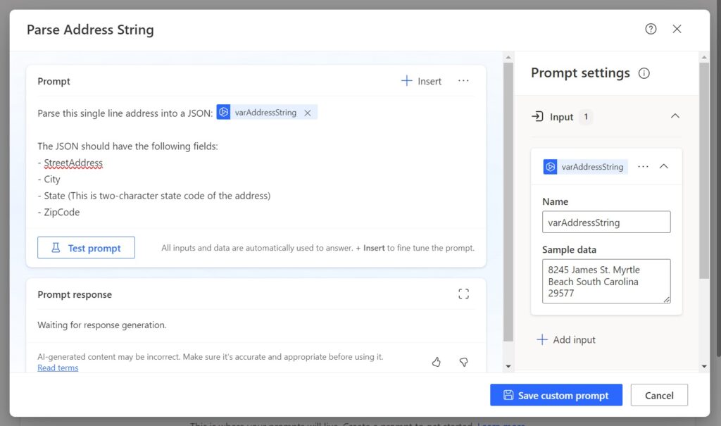721x426 pixels.
Task: Click inside the Sample data textbox
Action: [x=606, y=281]
